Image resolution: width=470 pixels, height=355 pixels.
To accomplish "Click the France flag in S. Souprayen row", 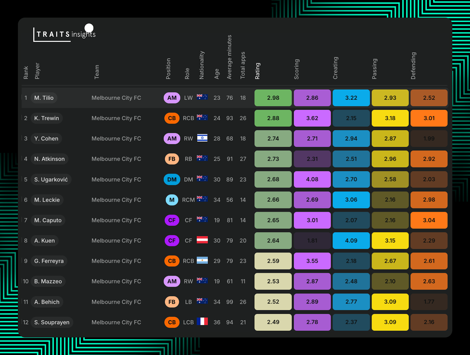I will click(202, 321).
